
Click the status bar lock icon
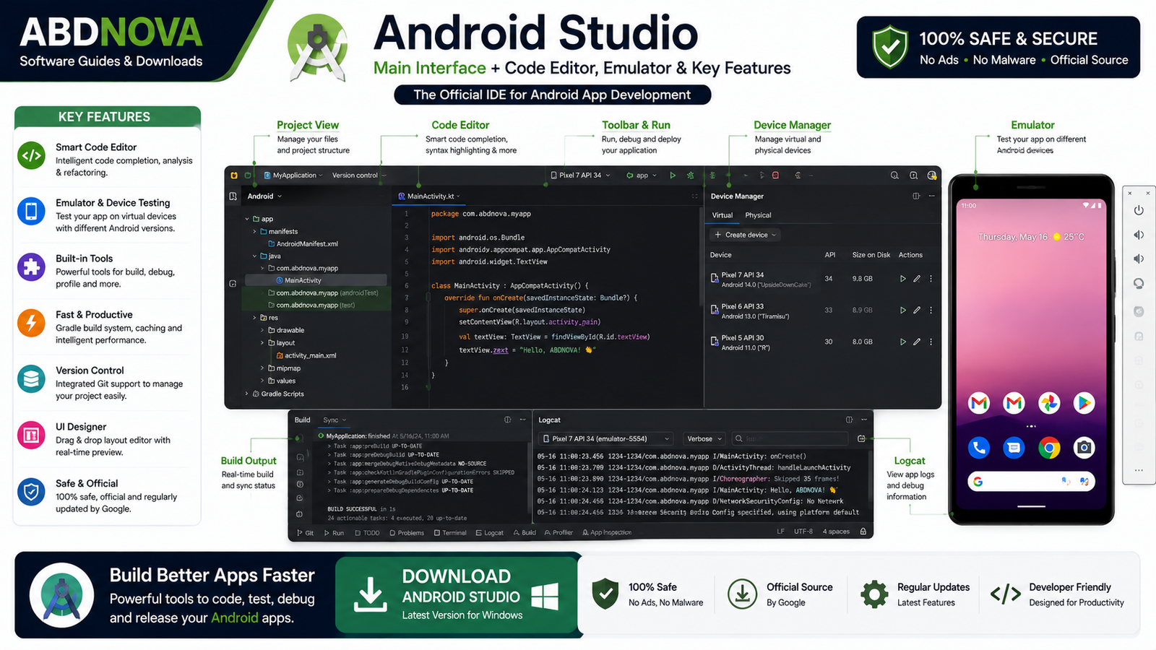coord(863,532)
